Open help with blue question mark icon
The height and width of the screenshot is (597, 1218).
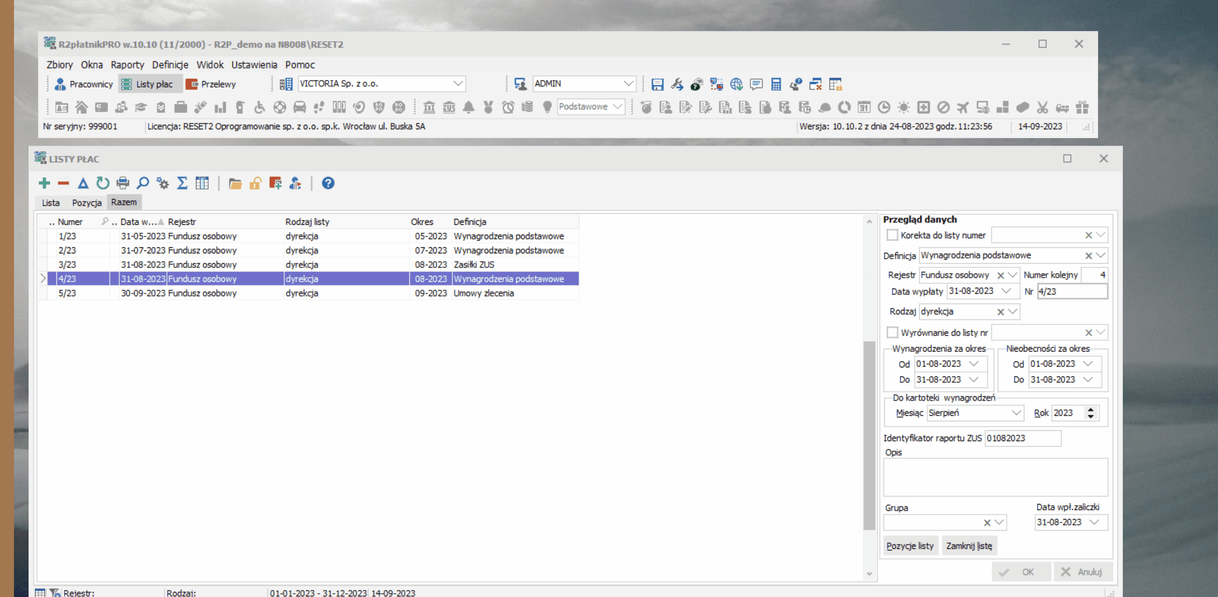pos(328,183)
